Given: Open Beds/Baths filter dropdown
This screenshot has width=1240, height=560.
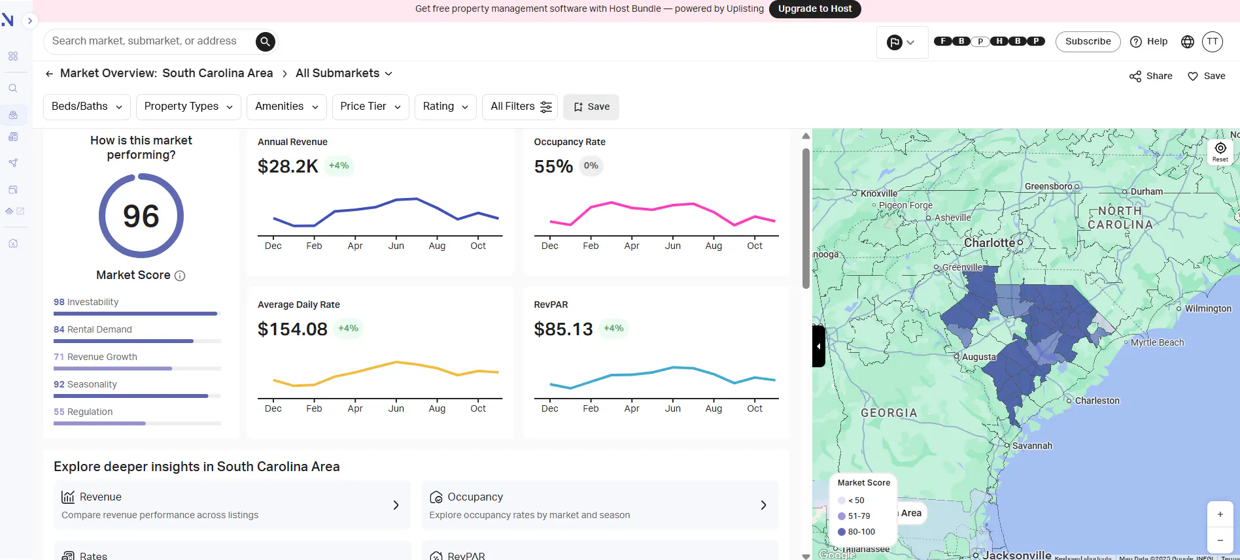Looking at the screenshot, I should coord(86,107).
